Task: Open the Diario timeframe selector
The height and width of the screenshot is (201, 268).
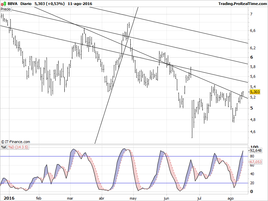Action: [26, 4]
